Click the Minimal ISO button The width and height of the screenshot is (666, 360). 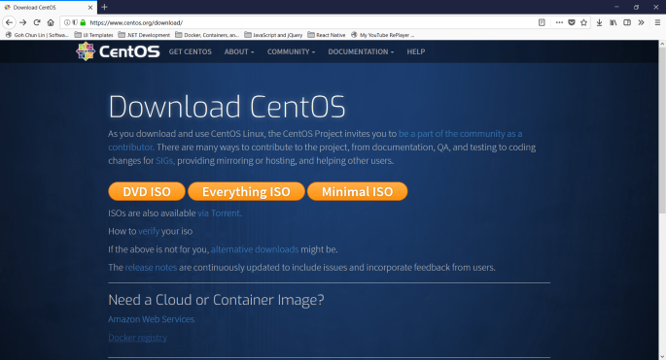coord(357,191)
